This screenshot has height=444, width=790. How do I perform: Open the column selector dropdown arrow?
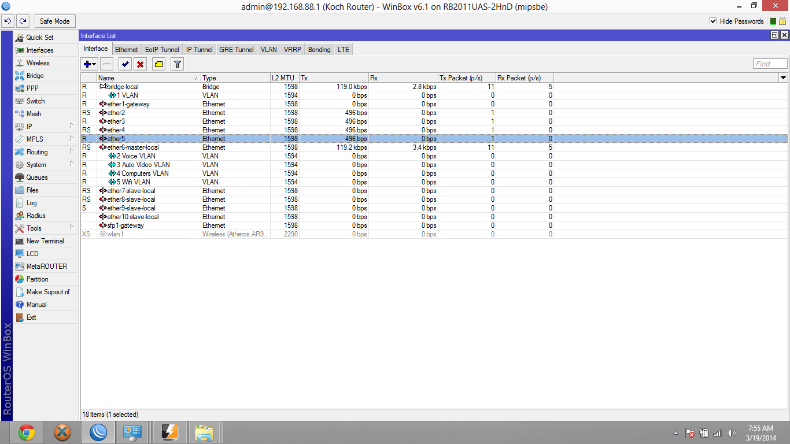[x=783, y=77]
